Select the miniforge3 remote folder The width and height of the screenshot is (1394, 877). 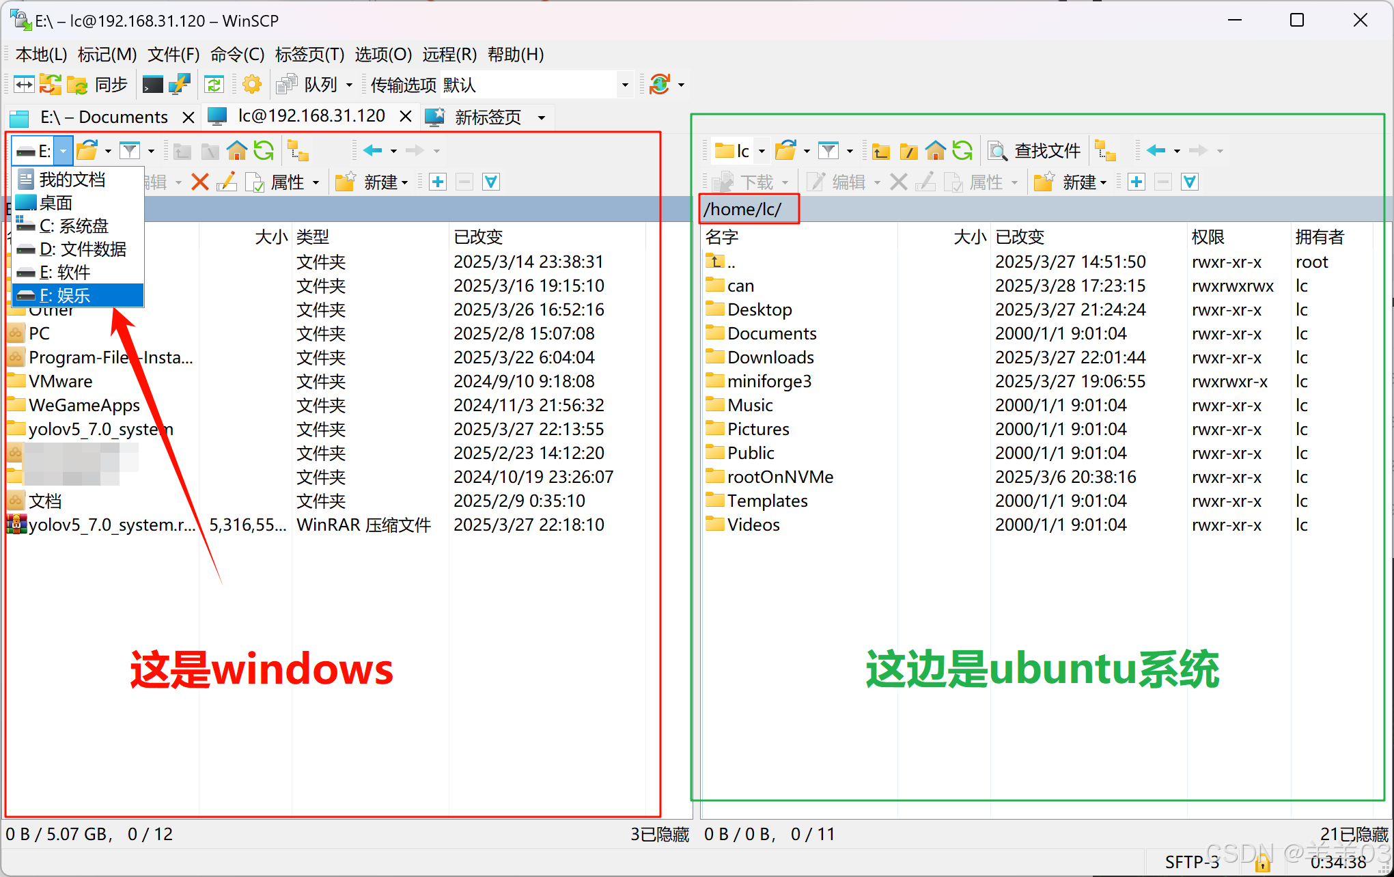769,381
